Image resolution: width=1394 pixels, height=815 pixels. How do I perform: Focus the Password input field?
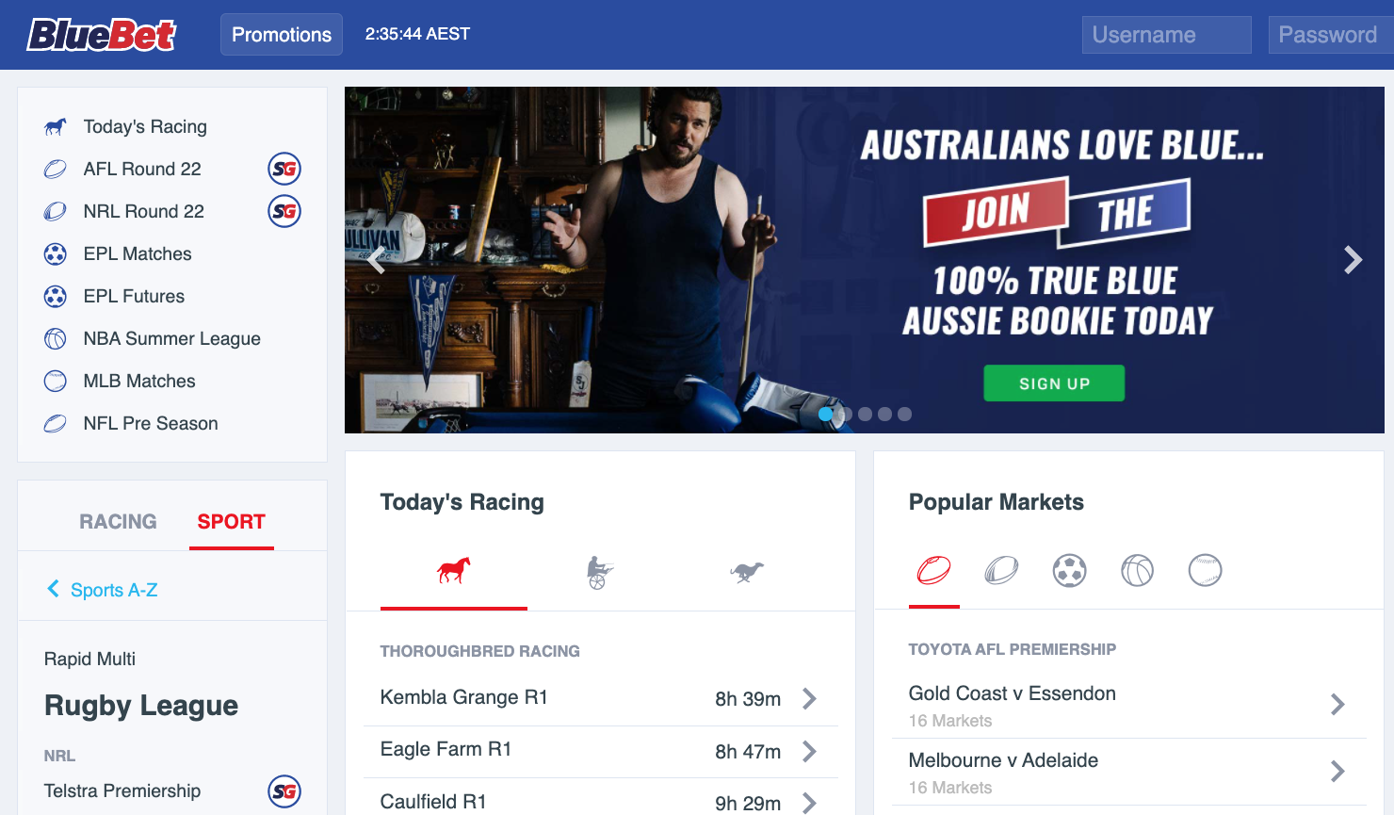point(1331,35)
